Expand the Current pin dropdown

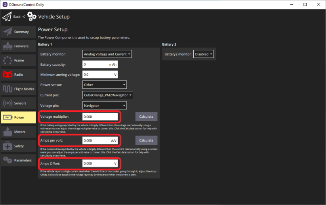pyautogui.click(x=107, y=95)
